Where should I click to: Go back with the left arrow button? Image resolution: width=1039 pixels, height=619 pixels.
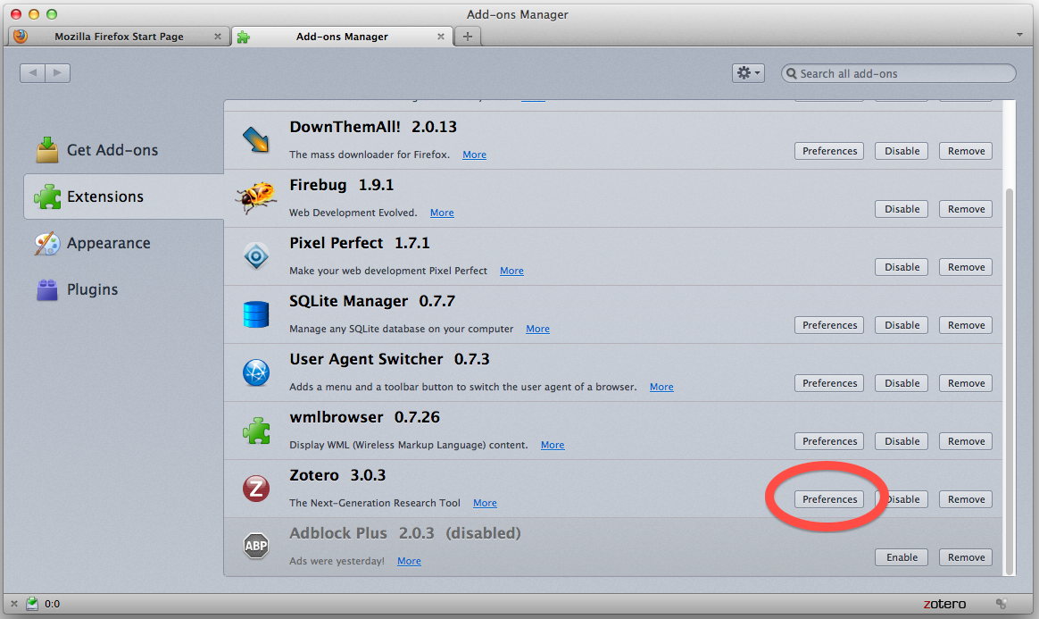32,73
